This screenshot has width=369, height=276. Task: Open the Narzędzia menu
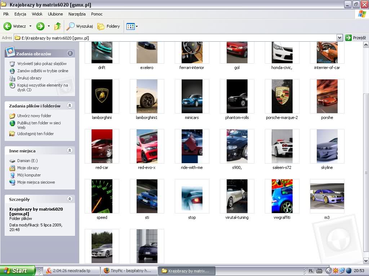(77, 14)
